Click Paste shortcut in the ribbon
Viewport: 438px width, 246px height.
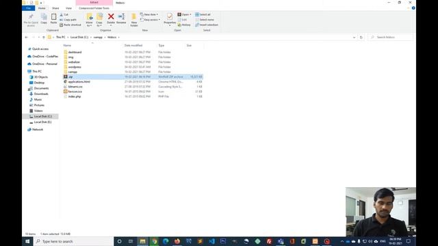(70, 25)
